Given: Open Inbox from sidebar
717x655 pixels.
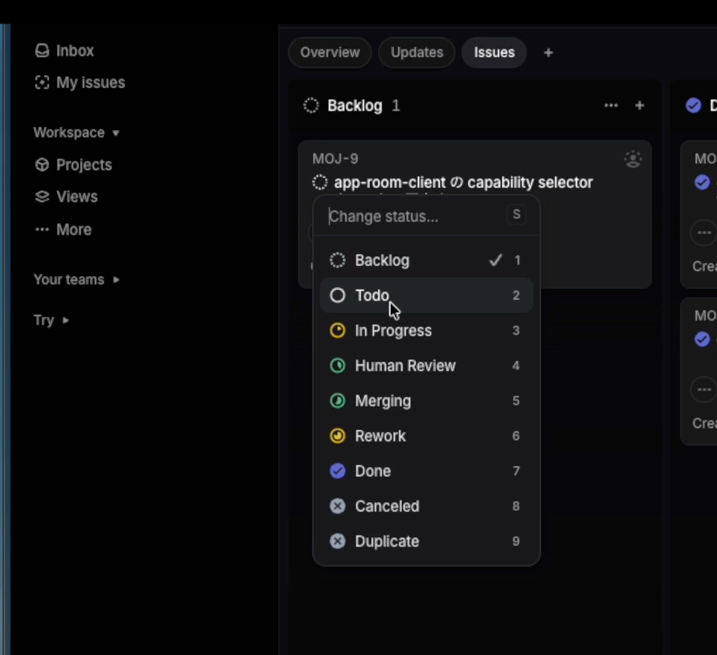Looking at the screenshot, I should [65, 51].
